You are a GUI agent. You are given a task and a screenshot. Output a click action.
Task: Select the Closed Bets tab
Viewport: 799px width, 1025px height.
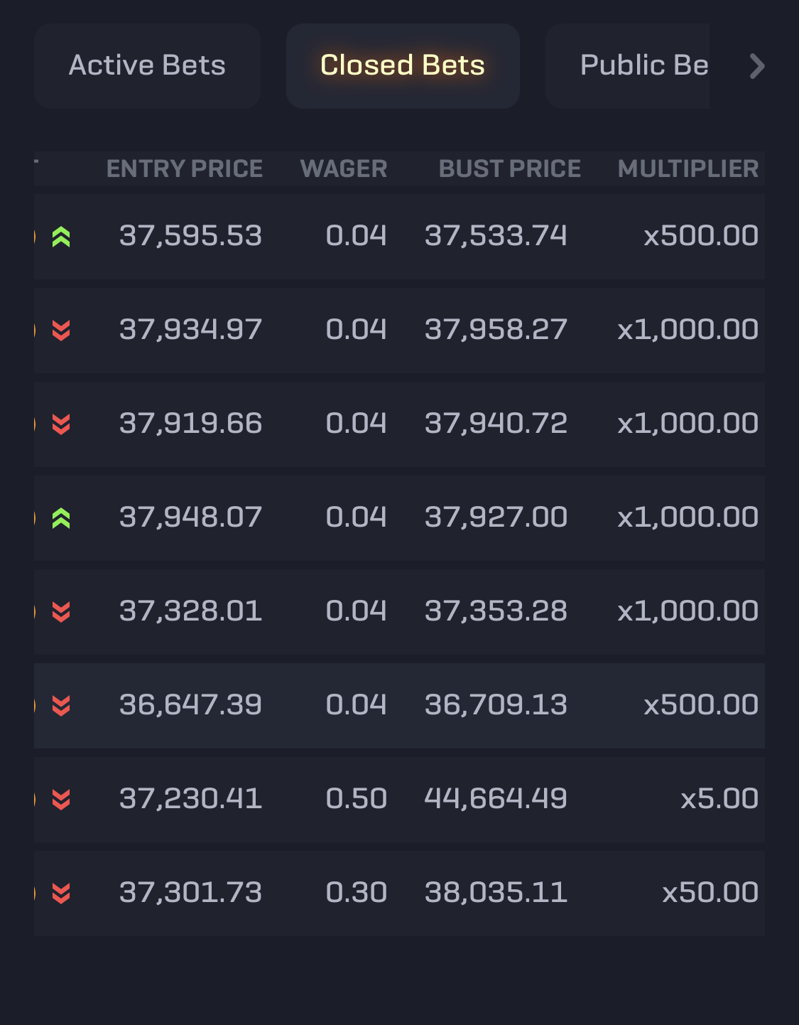(x=403, y=65)
